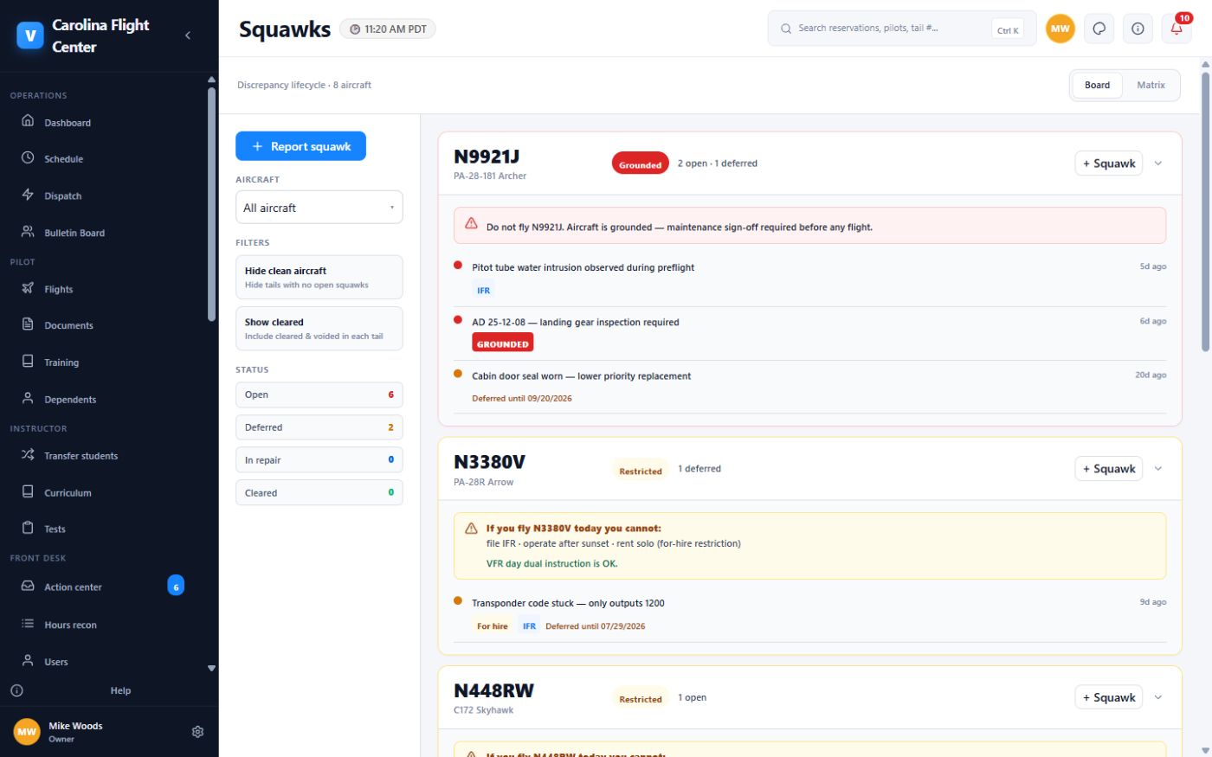Viewport: 1212px width, 757px height.
Task: Expand the N9921J card chevron
Action: pyautogui.click(x=1157, y=164)
